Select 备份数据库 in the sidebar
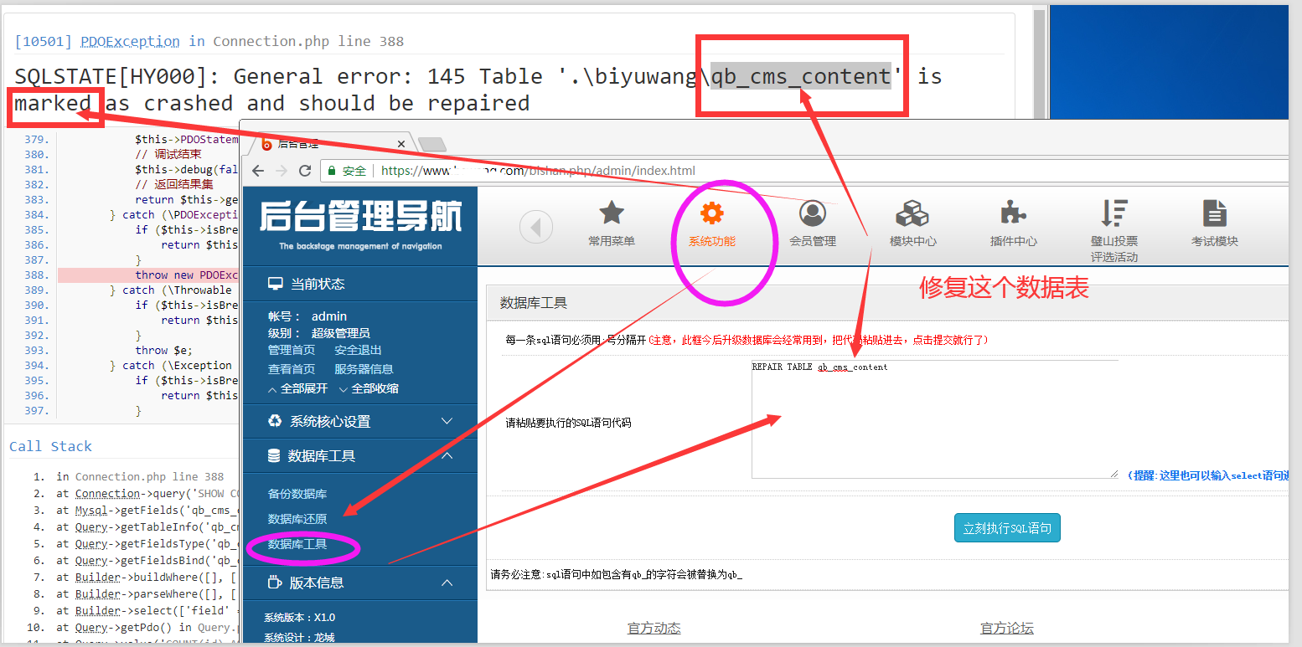 297,494
